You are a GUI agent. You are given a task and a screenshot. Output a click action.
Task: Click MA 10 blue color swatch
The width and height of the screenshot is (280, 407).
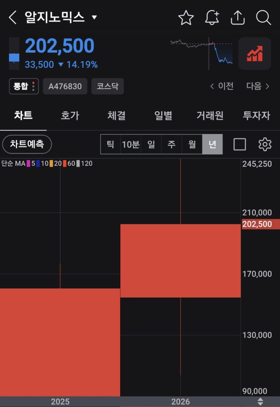pyautogui.click(x=38, y=163)
